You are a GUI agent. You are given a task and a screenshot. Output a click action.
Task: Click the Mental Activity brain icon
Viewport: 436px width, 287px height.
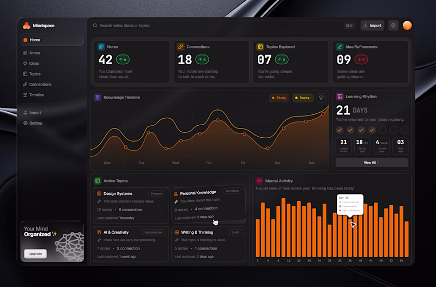[x=259, y=181]
